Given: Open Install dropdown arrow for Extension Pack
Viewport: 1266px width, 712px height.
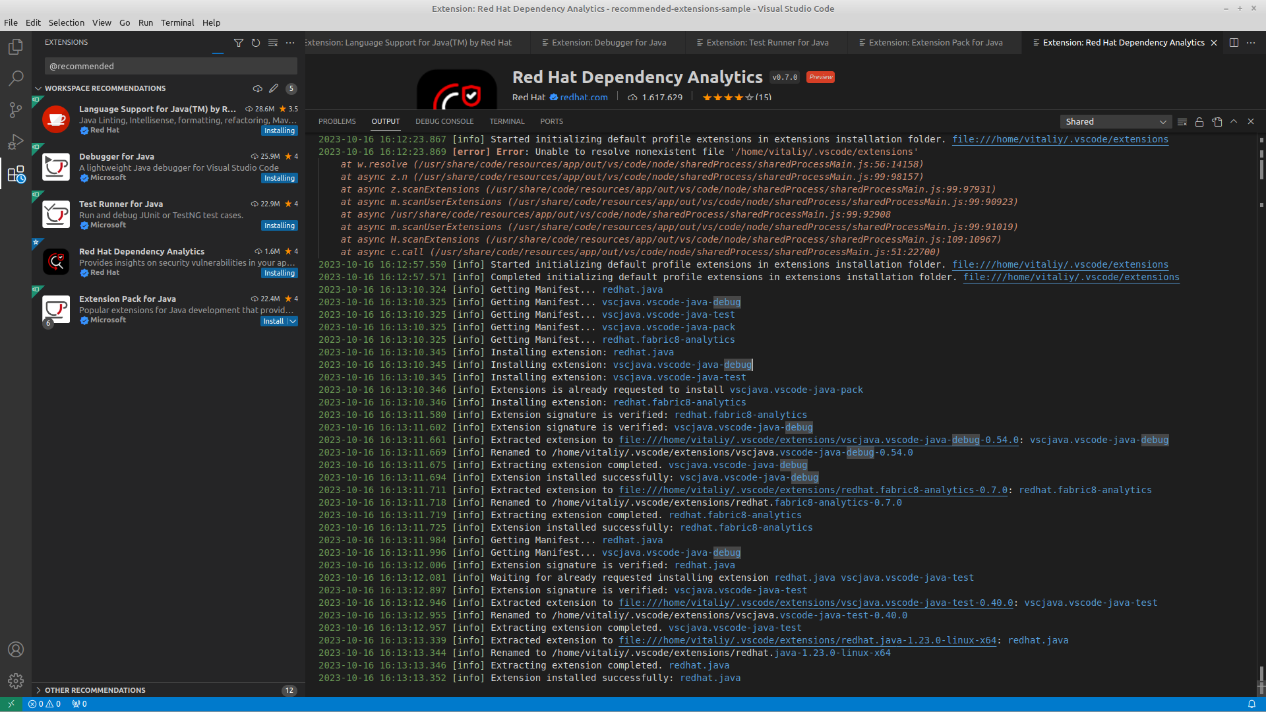Looking at the screenshot, I should [x=293, y=321].
